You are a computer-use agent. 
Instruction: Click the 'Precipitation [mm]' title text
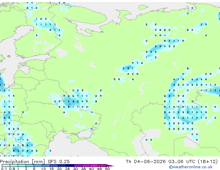coord(23,162)
